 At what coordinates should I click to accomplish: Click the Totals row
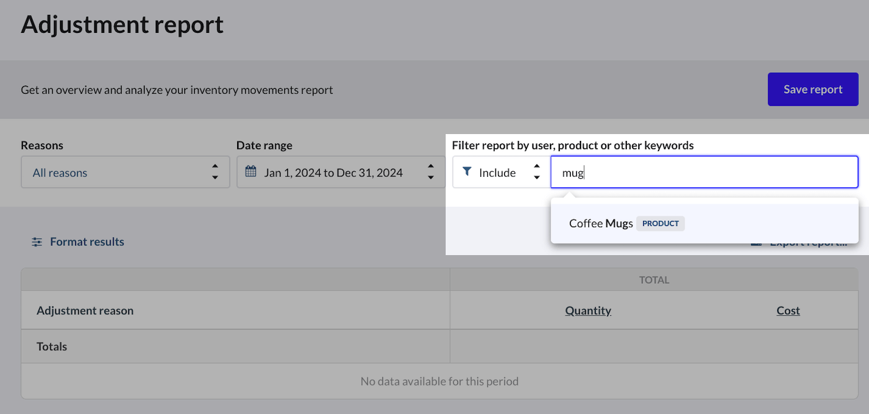[439, 346]
